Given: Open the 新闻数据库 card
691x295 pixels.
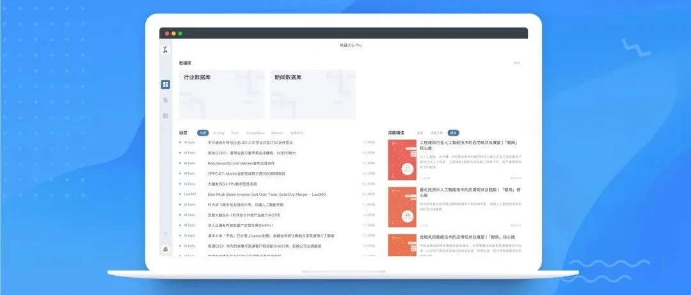Looking at the screenshot, I should click(312, 94).
